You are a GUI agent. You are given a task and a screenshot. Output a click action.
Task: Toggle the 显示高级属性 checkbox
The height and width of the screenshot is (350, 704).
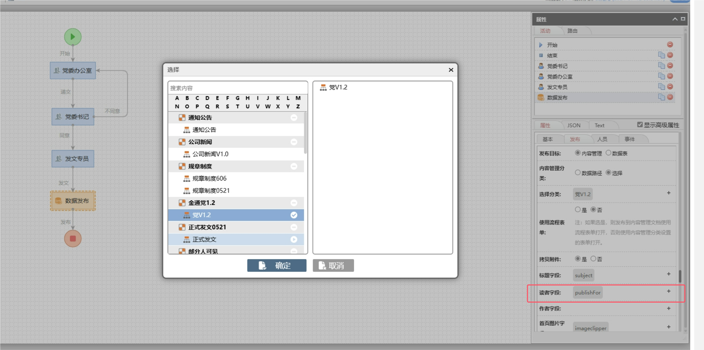640,125
